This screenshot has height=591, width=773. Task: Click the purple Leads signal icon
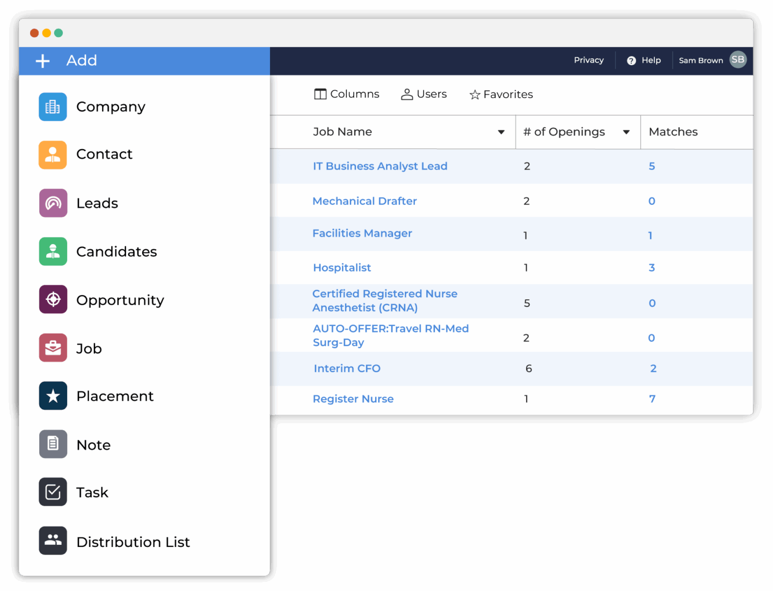click(x=53, y=203)
